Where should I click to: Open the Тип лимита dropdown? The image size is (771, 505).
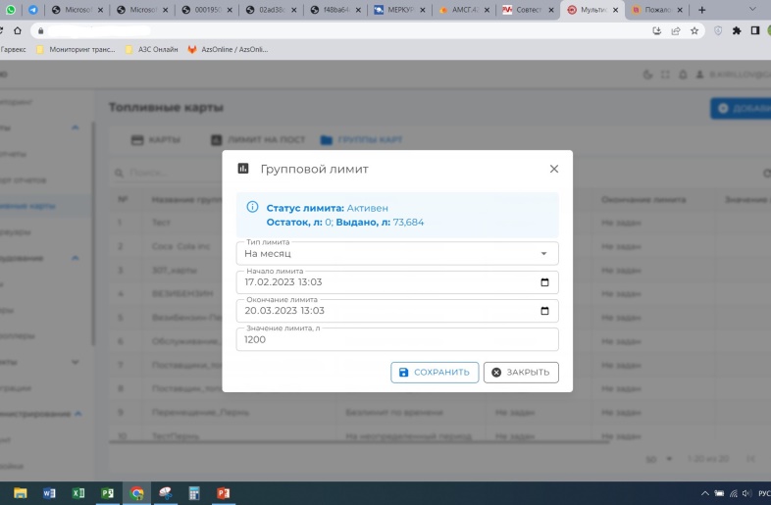pyautogui.click(x=544, y=254)
